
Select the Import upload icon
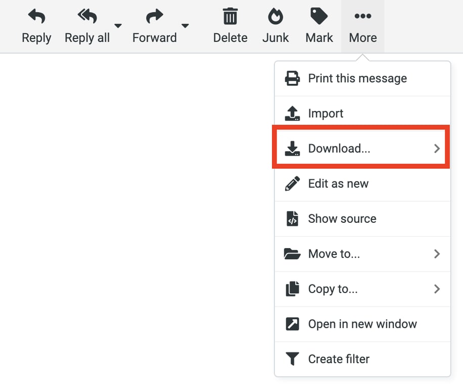(292, 113)
